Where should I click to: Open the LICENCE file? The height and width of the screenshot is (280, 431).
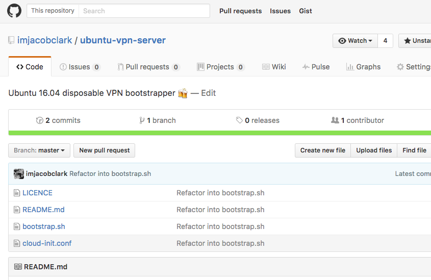click(x=37, y=193)
